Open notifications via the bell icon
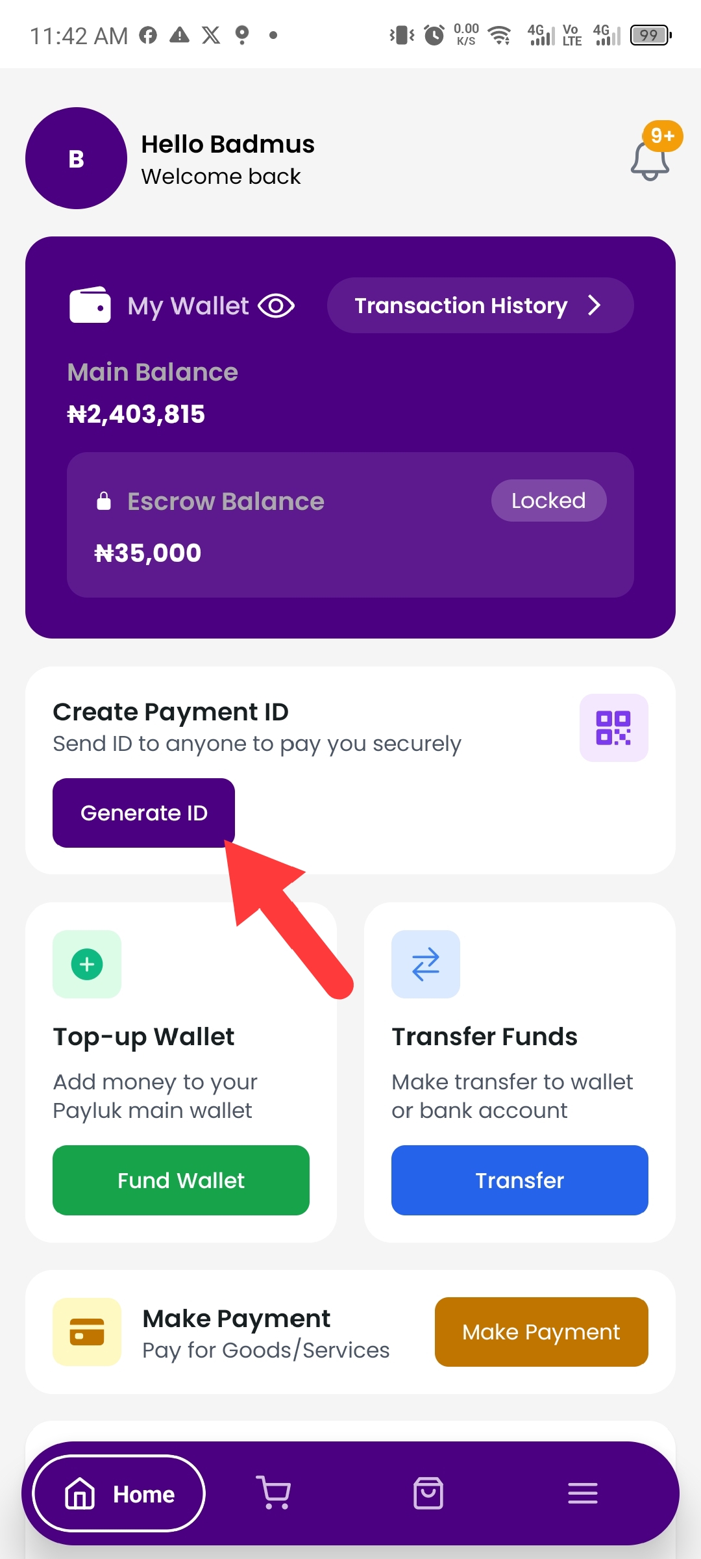Image resolution: width=701 pixels, height=1559 pixels. tap(648, 164)
